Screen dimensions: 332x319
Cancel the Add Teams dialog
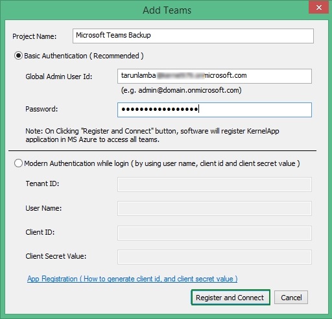(291, 298)
